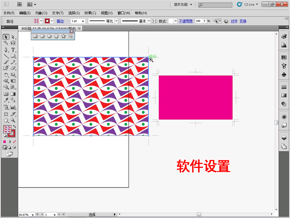
Task: Select the Eyedropper tool
Action: (6, 101)
